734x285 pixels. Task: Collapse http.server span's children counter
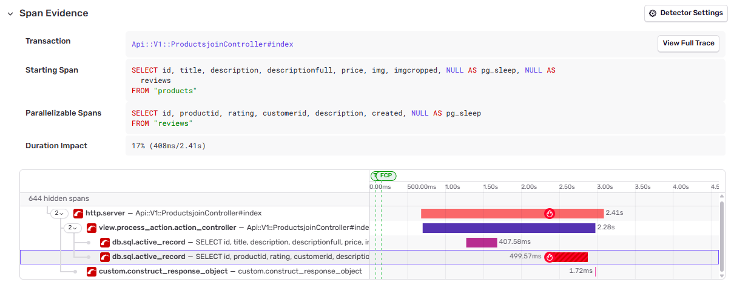[x=59, y=213]
